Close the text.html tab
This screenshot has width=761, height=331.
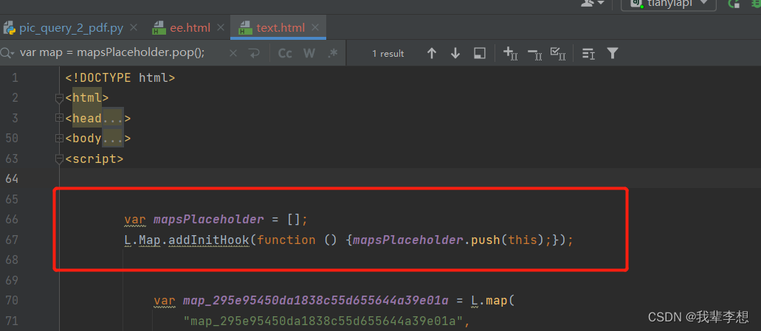click(315, 28)
